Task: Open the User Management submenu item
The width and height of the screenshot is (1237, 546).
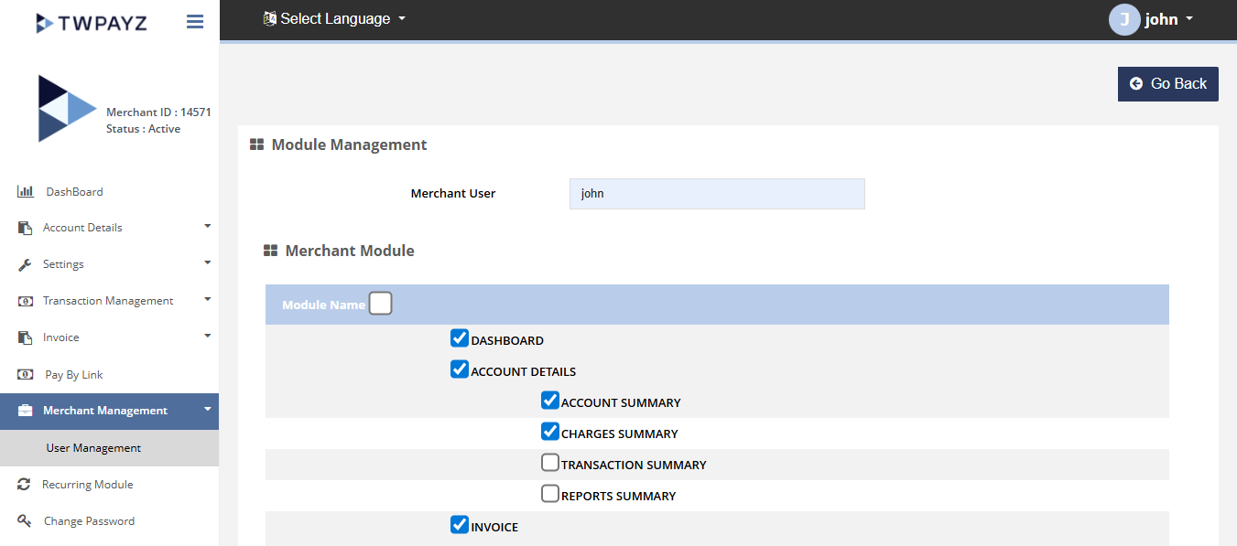Action: 93,448
